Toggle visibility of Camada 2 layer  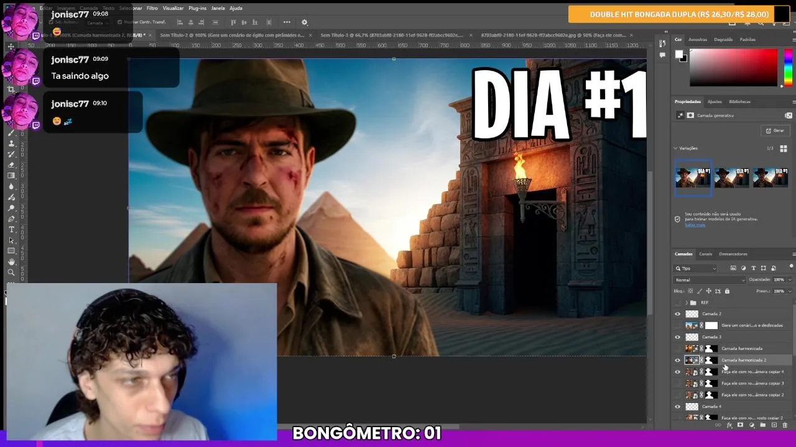pyautogui.click(x=678, y=314)
